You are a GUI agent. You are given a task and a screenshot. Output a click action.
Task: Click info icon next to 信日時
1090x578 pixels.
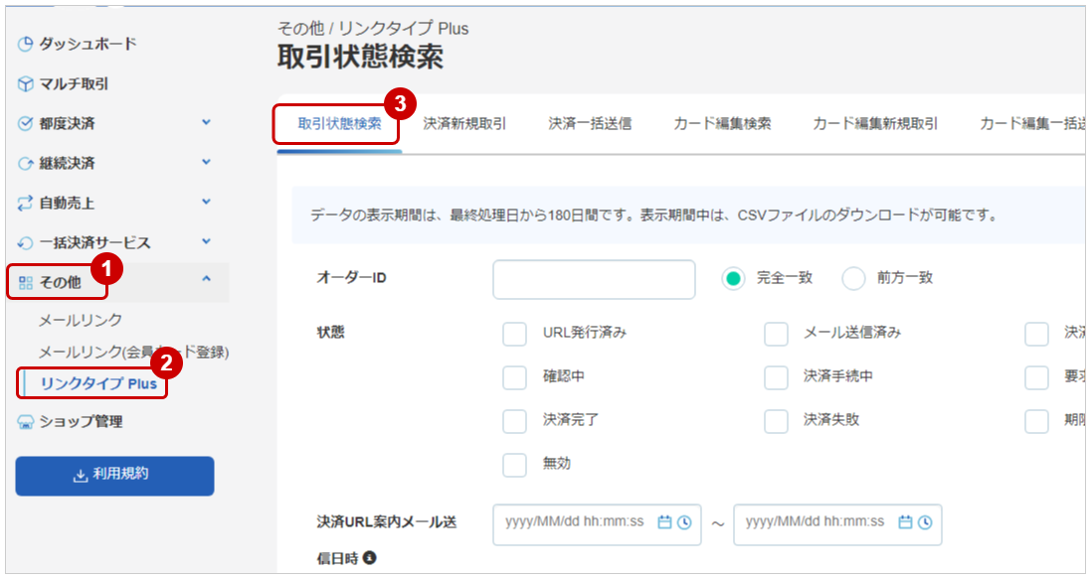(370, 557)
